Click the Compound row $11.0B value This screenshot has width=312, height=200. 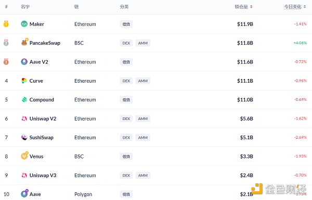[245, 100]
